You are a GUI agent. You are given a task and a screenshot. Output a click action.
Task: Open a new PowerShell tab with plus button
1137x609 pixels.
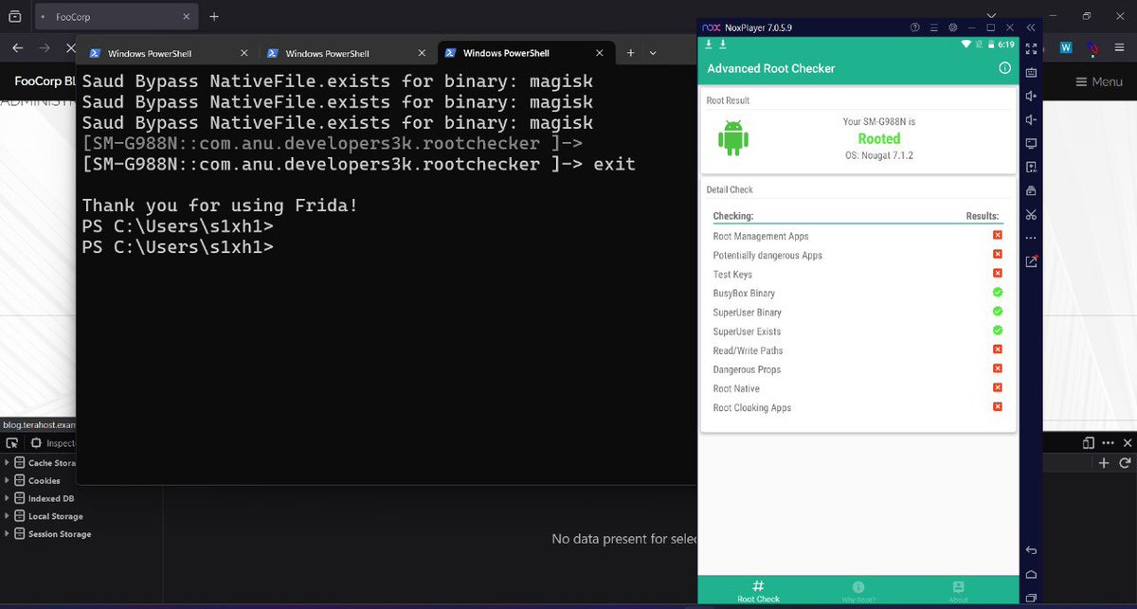(630, 53)
